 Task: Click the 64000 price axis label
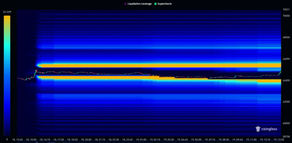286,80
